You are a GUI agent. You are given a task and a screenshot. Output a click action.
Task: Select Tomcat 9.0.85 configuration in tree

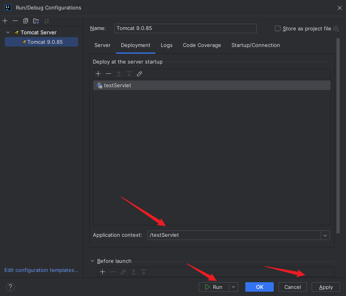[41, 42]
